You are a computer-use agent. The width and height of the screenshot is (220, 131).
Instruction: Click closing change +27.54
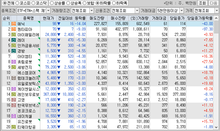click(207, 62)
